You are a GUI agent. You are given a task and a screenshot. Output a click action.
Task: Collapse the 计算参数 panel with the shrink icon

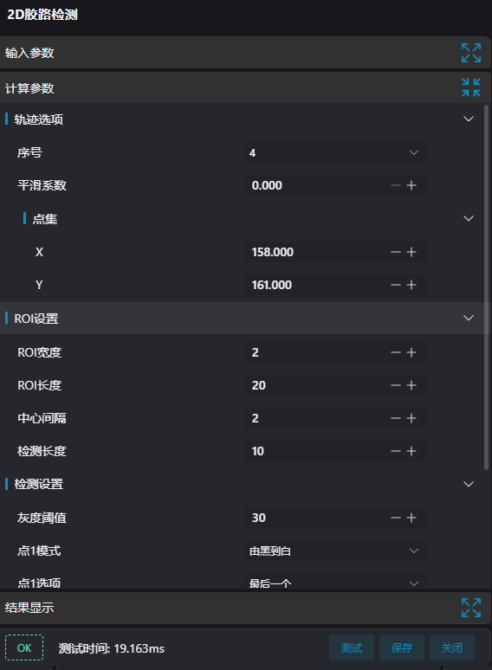point(471,87)
